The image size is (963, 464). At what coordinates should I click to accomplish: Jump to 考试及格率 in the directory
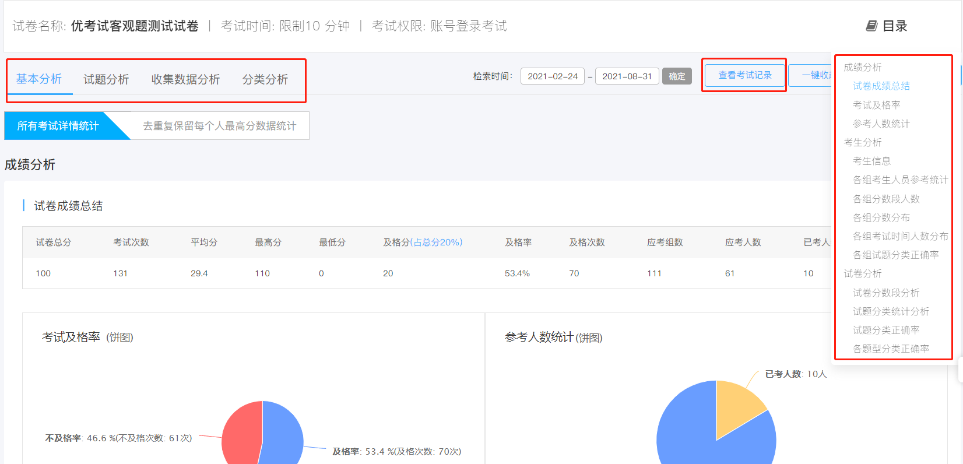[877, 105]
